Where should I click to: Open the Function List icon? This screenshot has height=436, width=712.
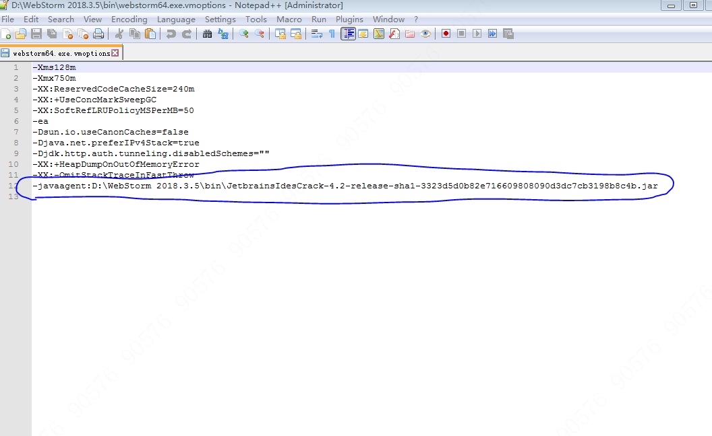(394, 34)
